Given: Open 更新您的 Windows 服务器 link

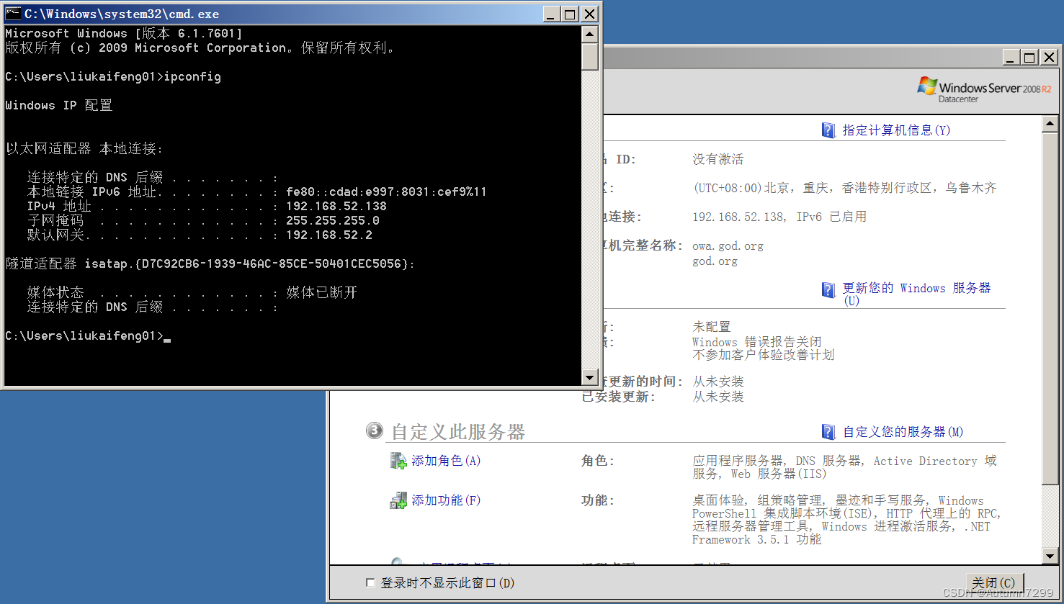Looking at the screenshot, I should [916, 294].
